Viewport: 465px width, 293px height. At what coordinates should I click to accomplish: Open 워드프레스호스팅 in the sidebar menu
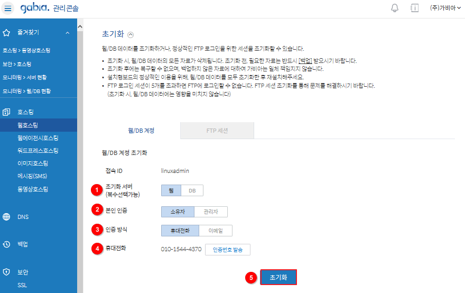38,151
